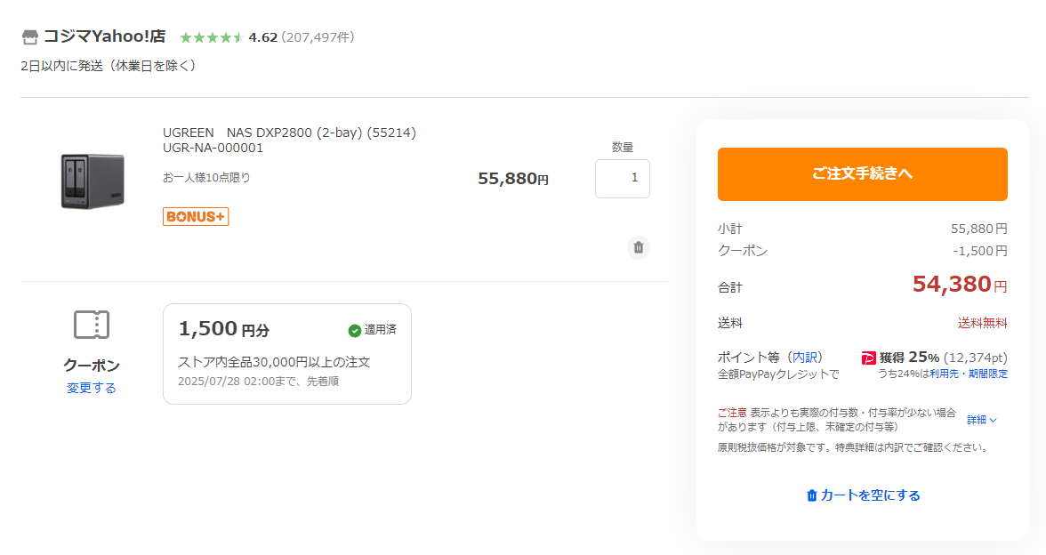Click the store icon beside コジマYahoo!店

point(29,37)
